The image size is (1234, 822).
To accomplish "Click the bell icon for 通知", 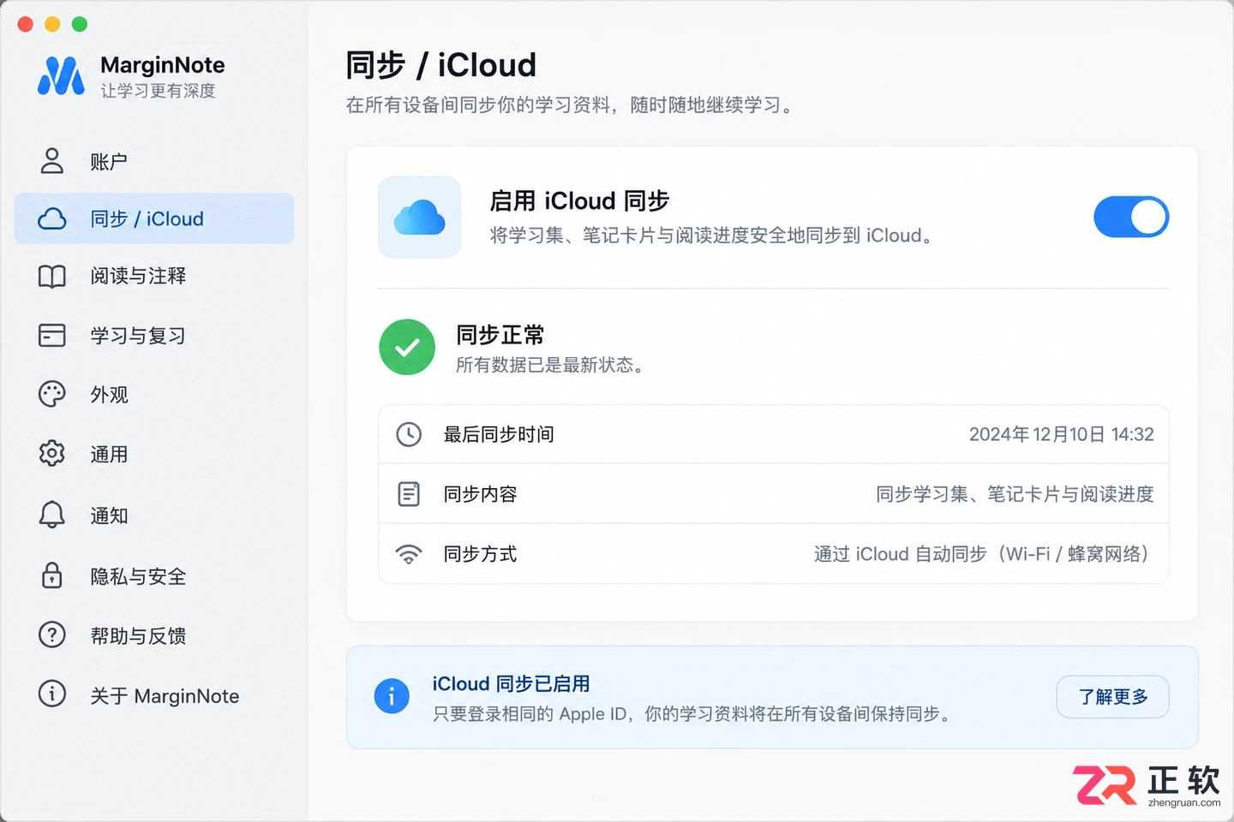I will pyautogui.click(x=52, y=515).
